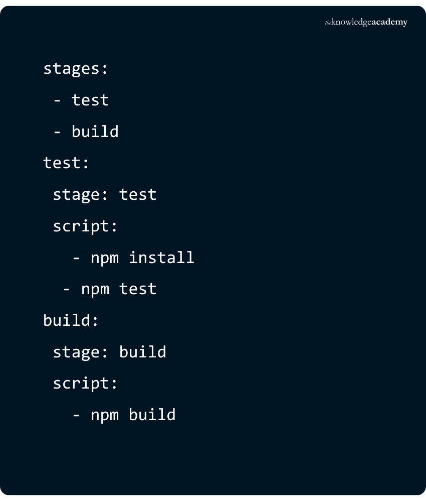
Task: Click "build" in the "stage: build" line
Action: click(x=142, y=352)
